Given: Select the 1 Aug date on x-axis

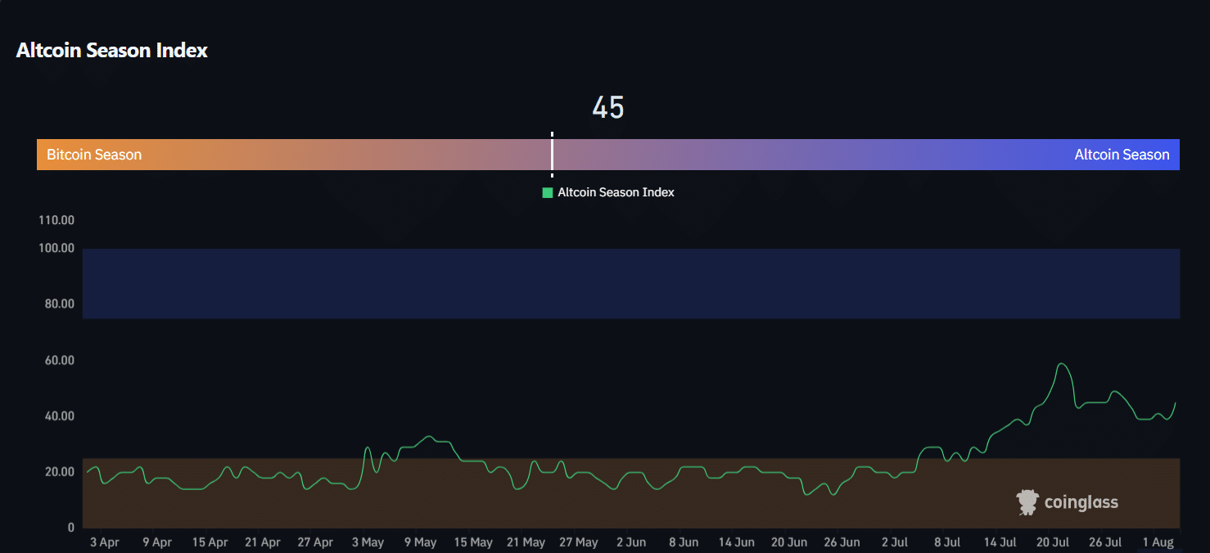Looking at the screenshot, I should 1158,542.
